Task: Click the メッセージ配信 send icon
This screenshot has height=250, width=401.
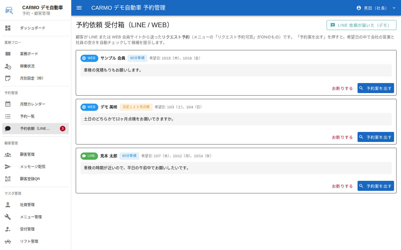Action: click(x=8, y=167)
